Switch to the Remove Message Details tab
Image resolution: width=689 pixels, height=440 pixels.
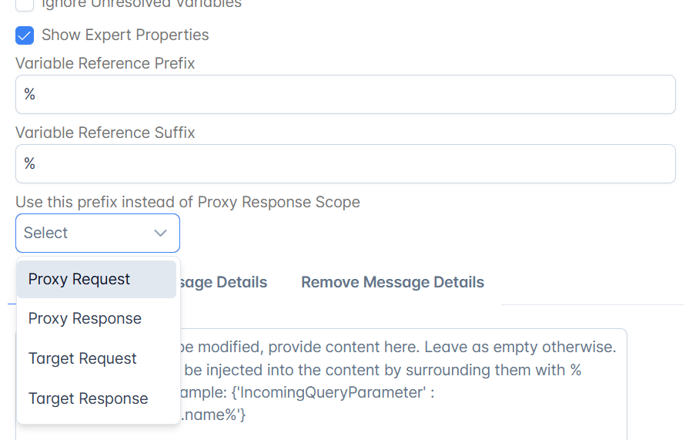coord(392,282)
